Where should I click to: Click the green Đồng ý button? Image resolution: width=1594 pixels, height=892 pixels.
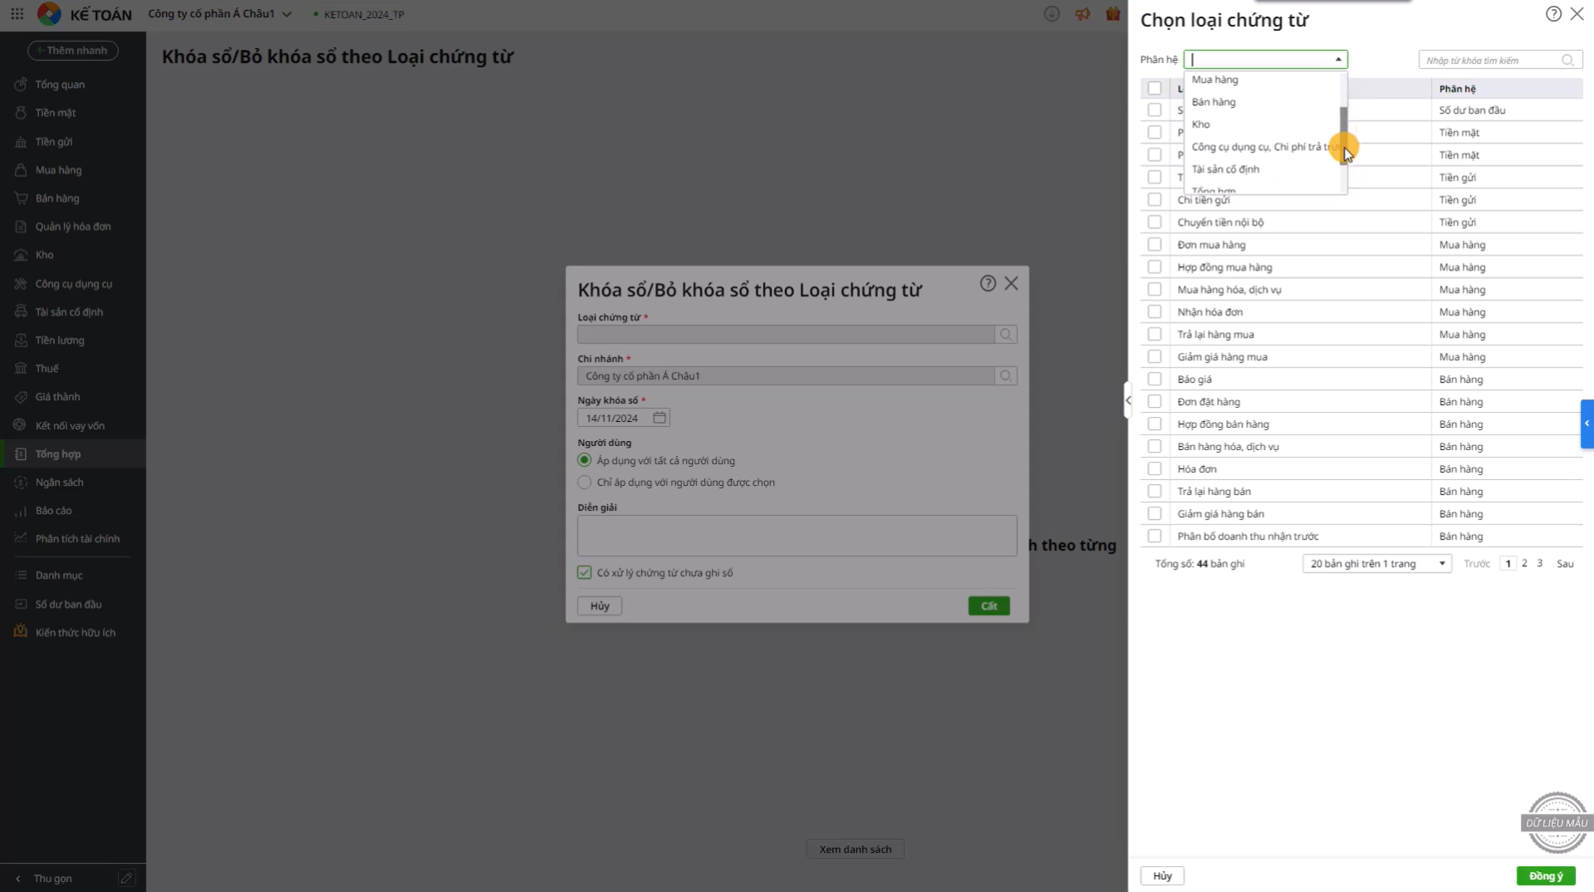click(x=1545, y=876)
